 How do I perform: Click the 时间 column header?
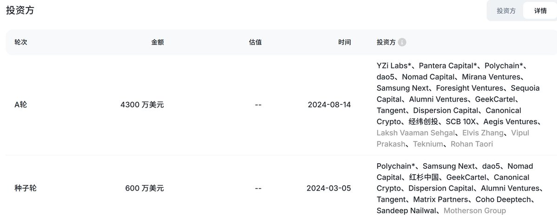(344, 42)
